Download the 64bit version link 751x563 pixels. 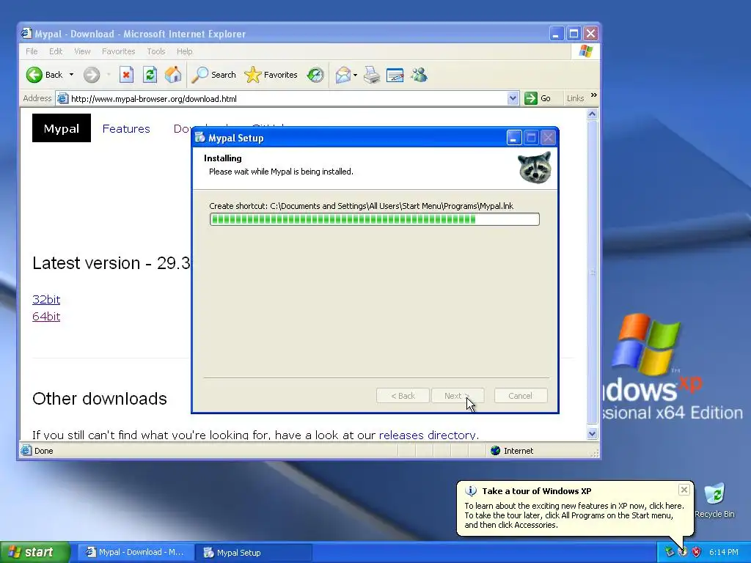point(46,316)
